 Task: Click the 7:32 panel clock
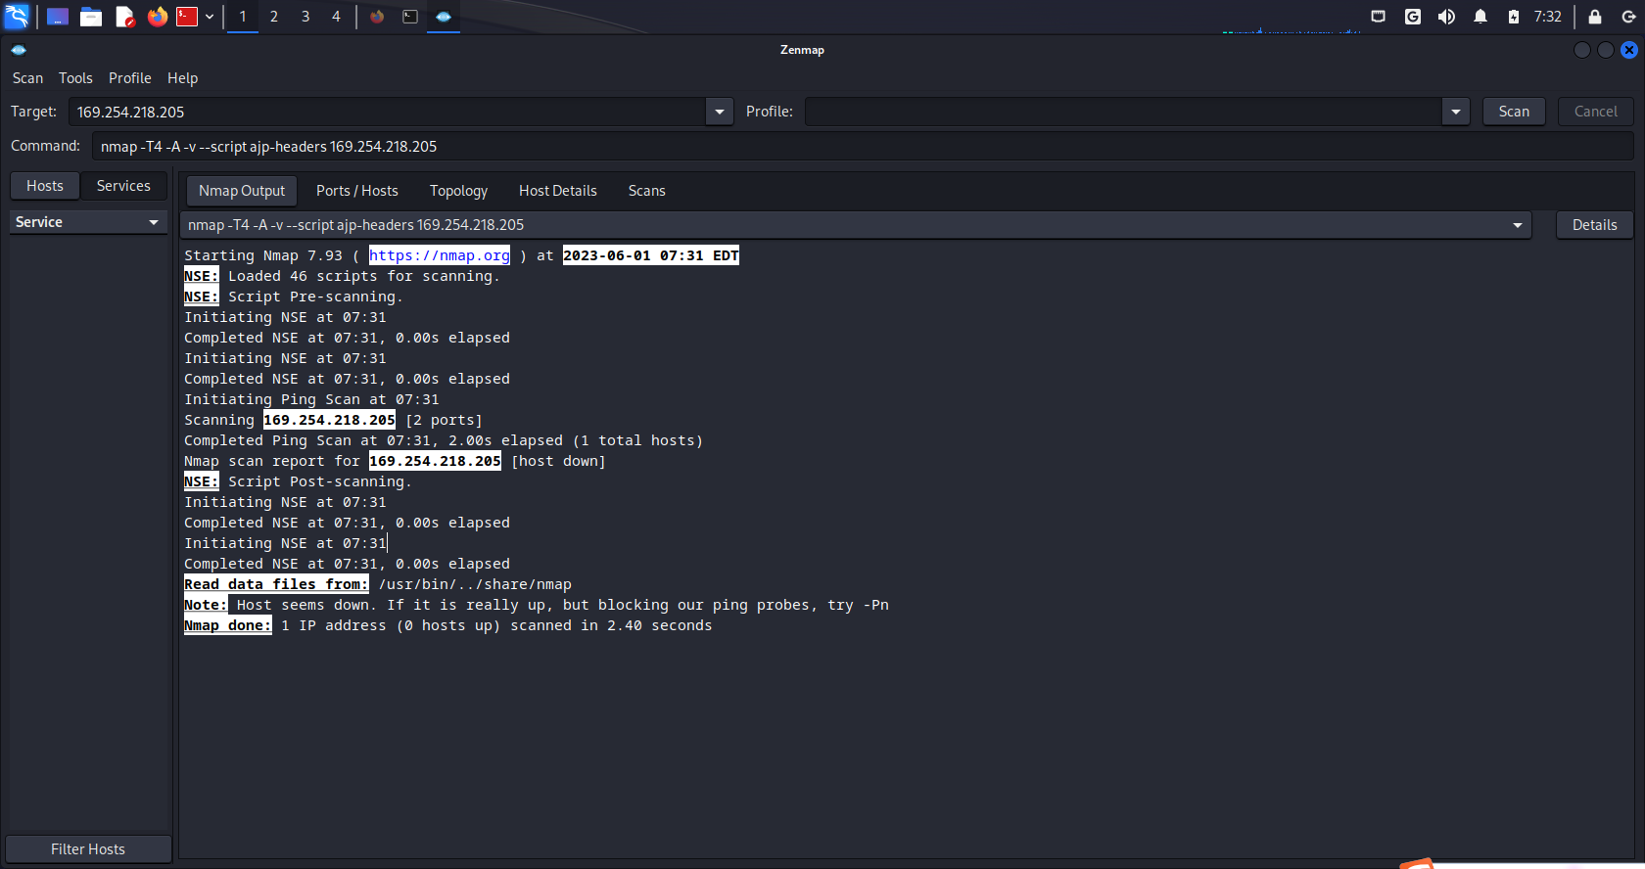(x=1548, y=17)
